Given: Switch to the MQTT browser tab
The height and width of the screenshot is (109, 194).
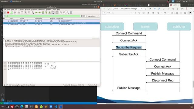Looking at the screenshot, I should coord(175,5).
